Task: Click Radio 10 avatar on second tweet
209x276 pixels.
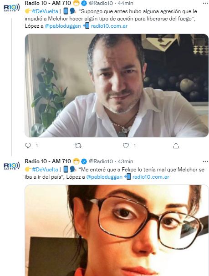Action: click(x=12, y=166)
